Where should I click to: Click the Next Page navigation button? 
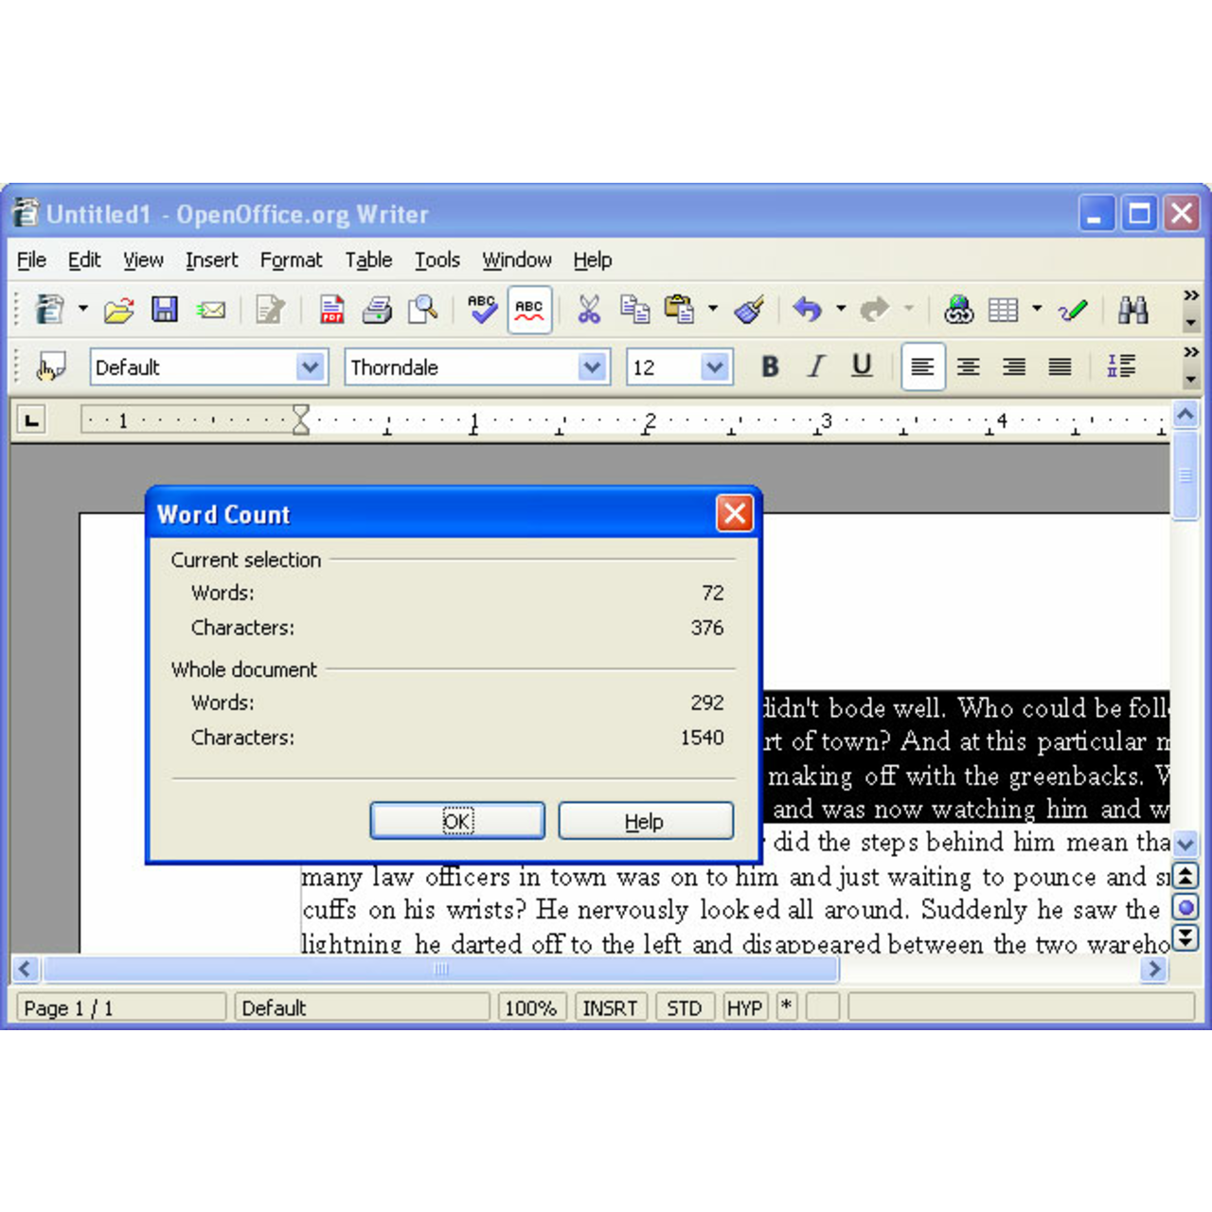[1185, 937]
